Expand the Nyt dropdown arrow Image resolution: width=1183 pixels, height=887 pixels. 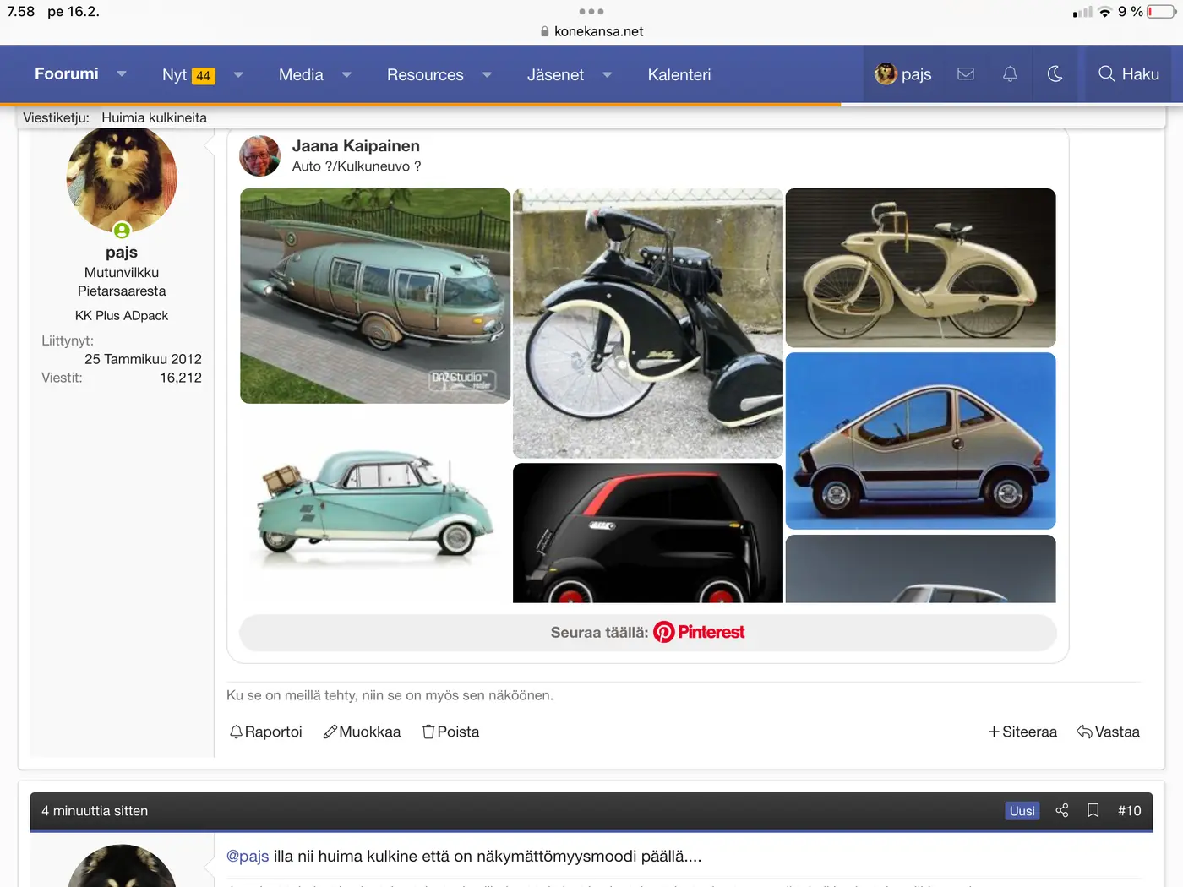(238, 75)
